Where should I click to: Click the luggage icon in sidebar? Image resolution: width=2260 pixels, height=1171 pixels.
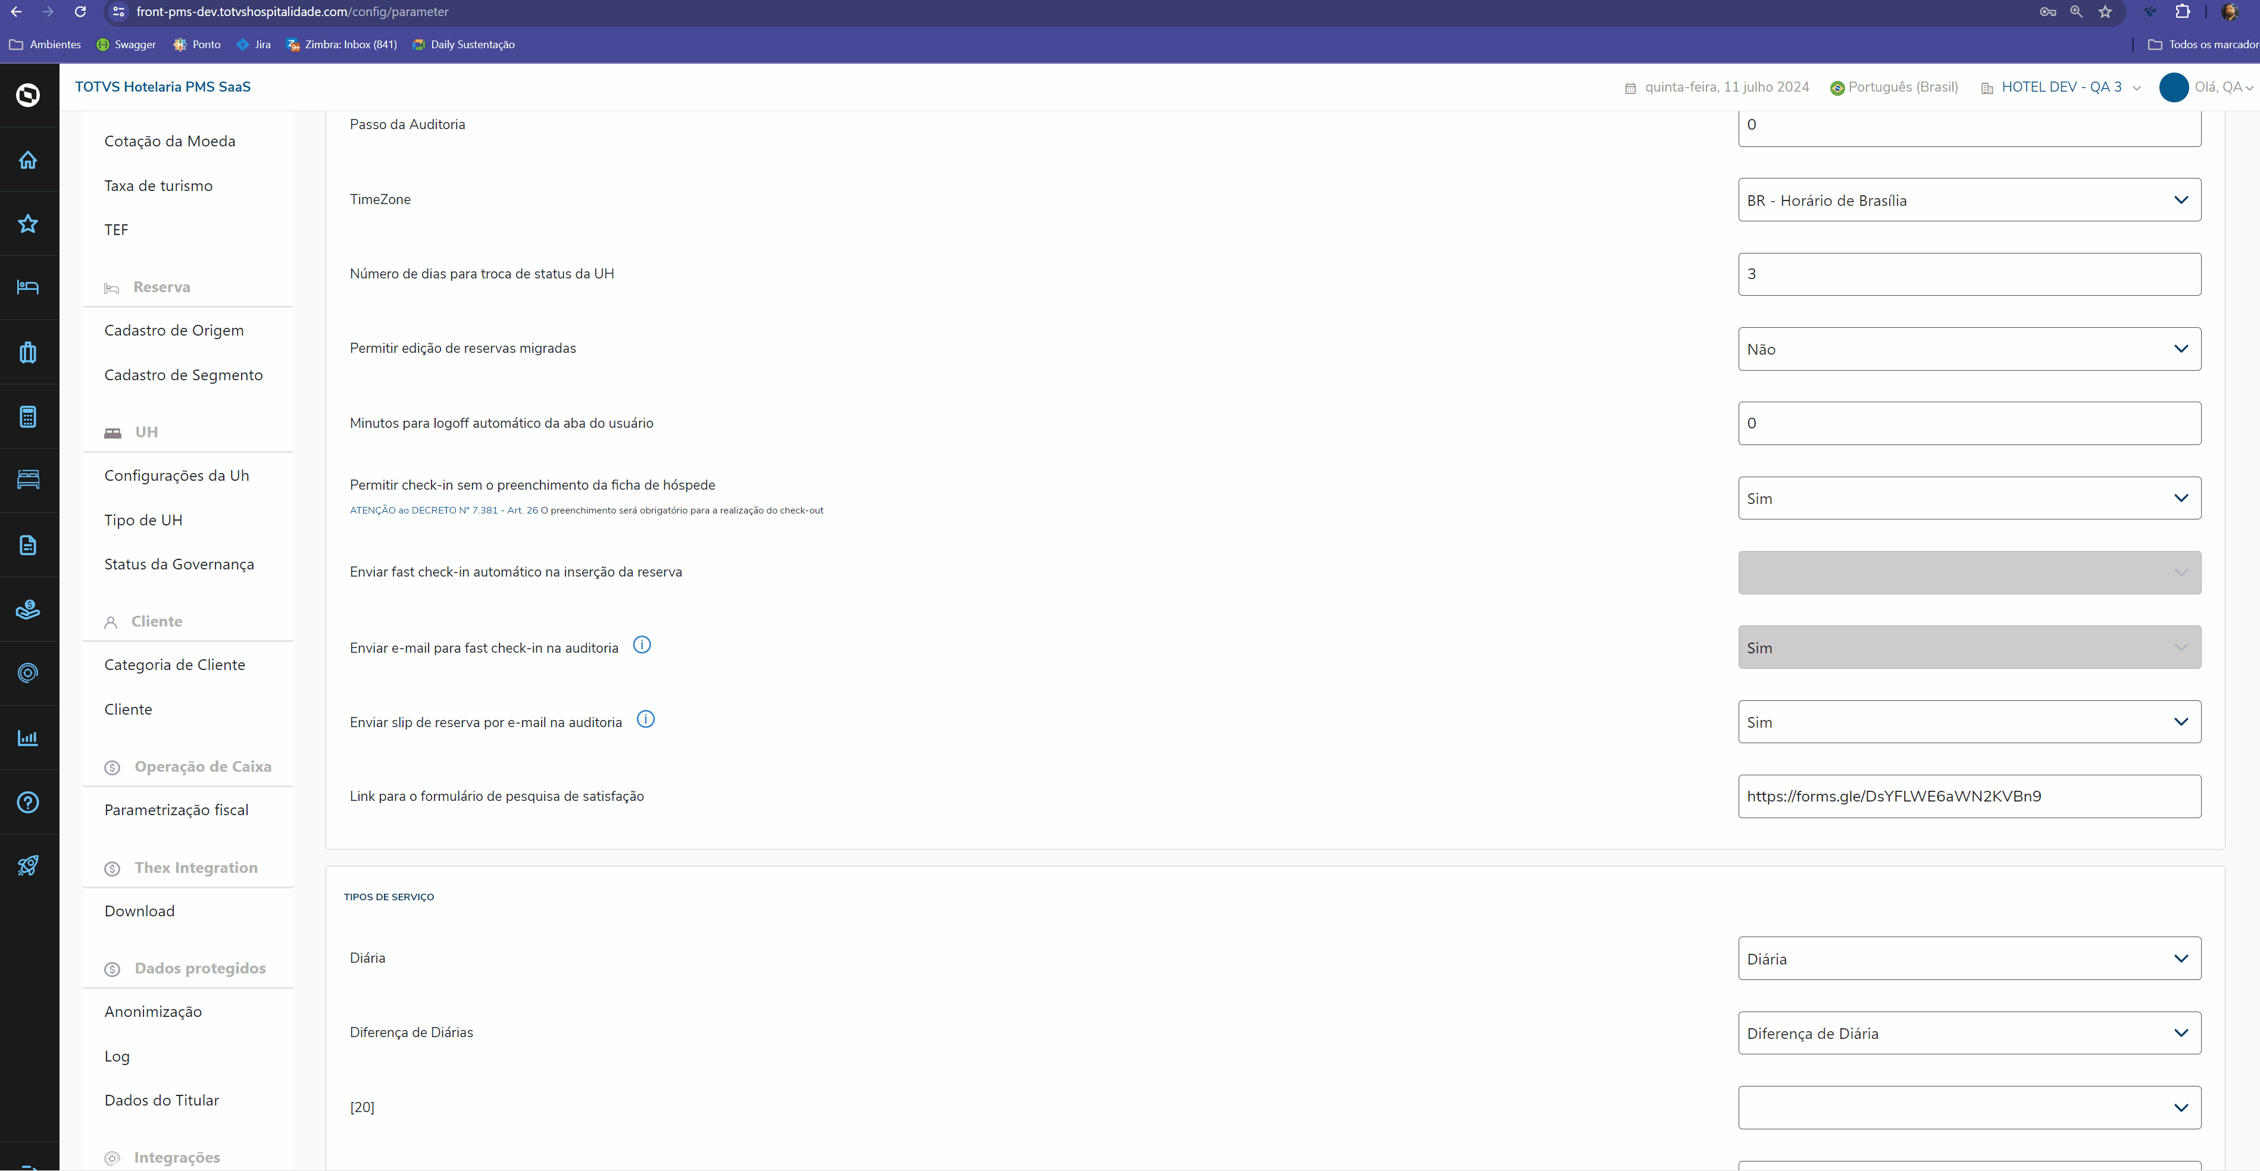28,352
